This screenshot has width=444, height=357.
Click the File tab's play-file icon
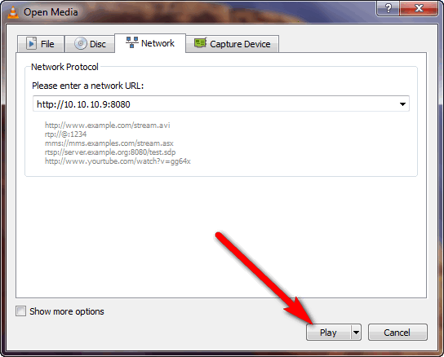[32, 43]
